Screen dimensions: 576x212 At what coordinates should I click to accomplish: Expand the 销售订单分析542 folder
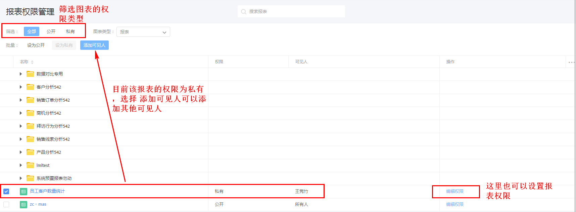coord(21,100)
